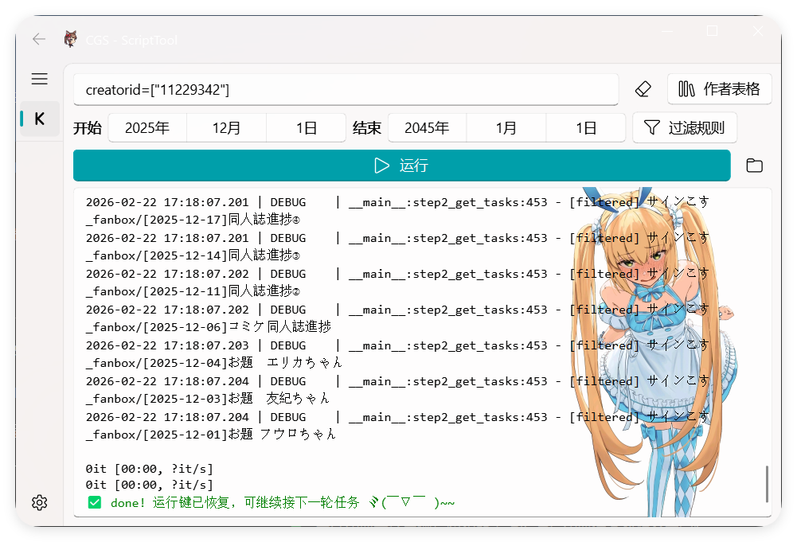Open settings via the gear icon
Screen dimensions: 797x542
coord(39,502)
